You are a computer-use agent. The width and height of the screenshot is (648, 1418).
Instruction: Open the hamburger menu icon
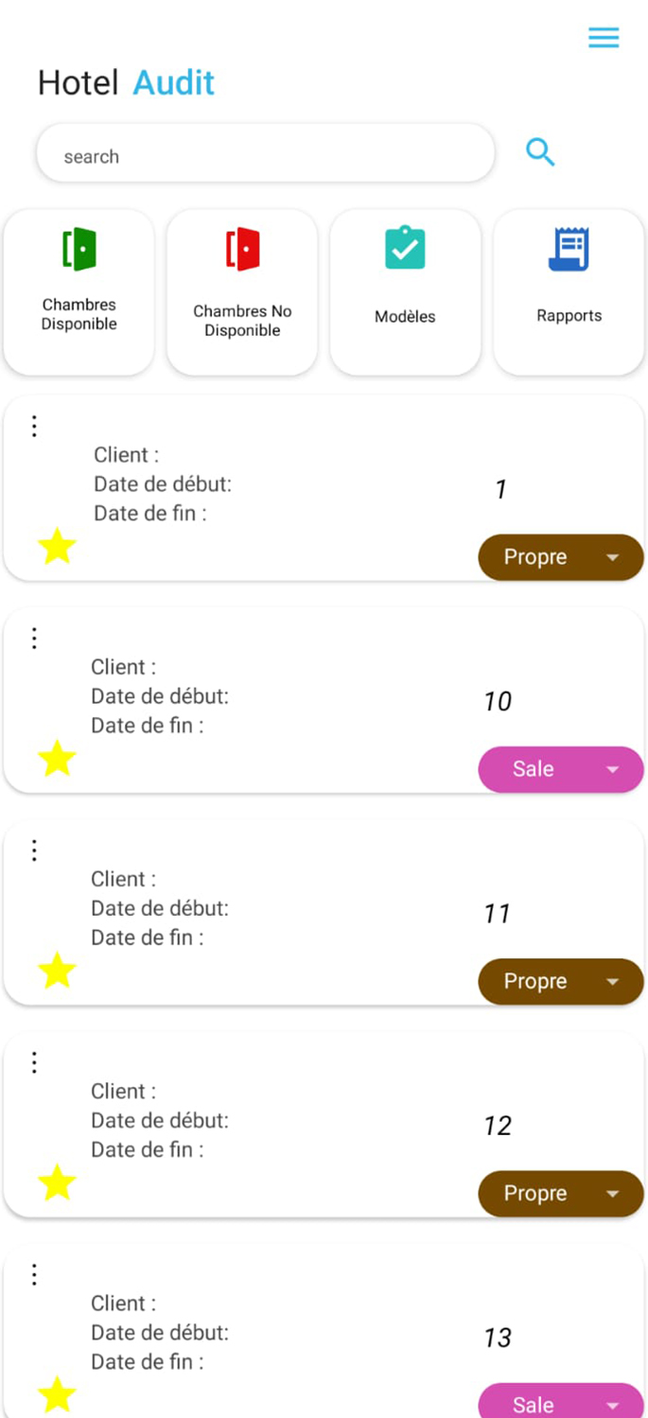coord(604,38)
